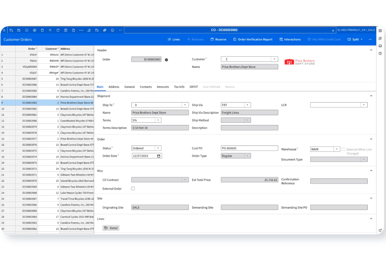
Task: Select order row DC00003987
Action: click(47, 79)
